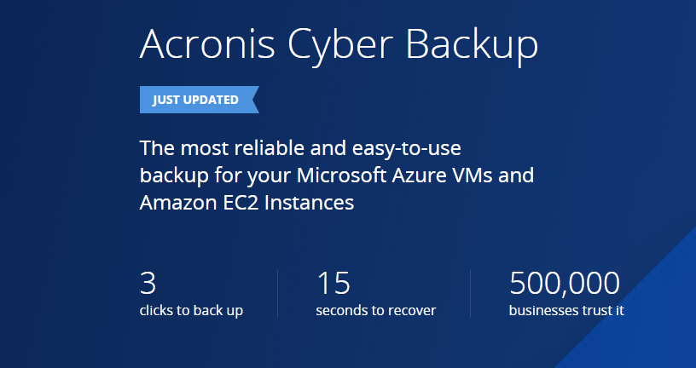Click the divider between 3 and 15 stats
This screenshot has height=368, width=696.
(x=278, y=294)
